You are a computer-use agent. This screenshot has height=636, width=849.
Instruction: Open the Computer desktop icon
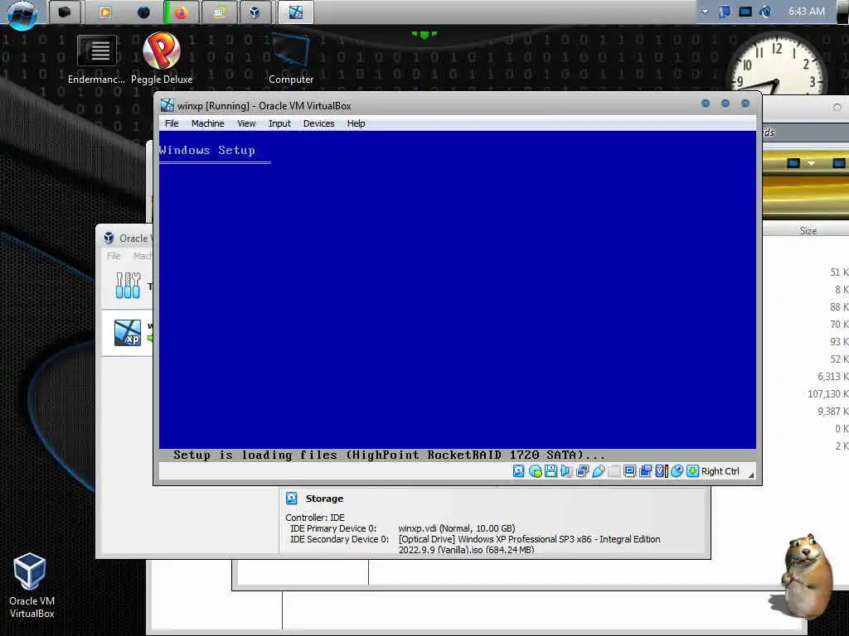coord(291,60)
